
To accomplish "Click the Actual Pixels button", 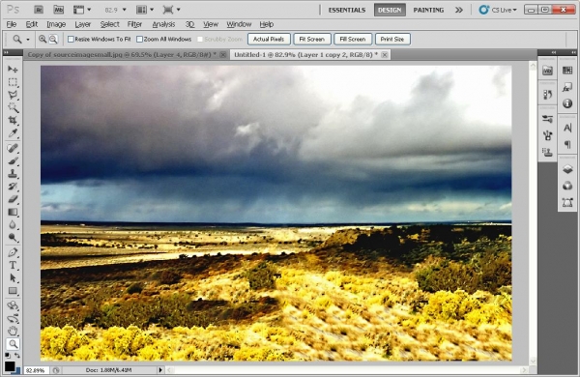I will coord(269,39).
